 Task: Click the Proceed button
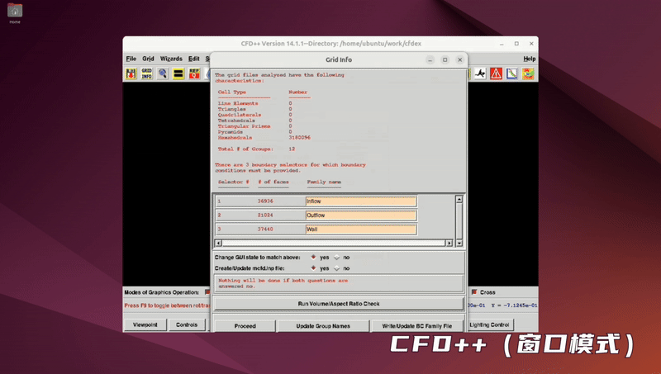pyautogui.click(x=245, y=326)
